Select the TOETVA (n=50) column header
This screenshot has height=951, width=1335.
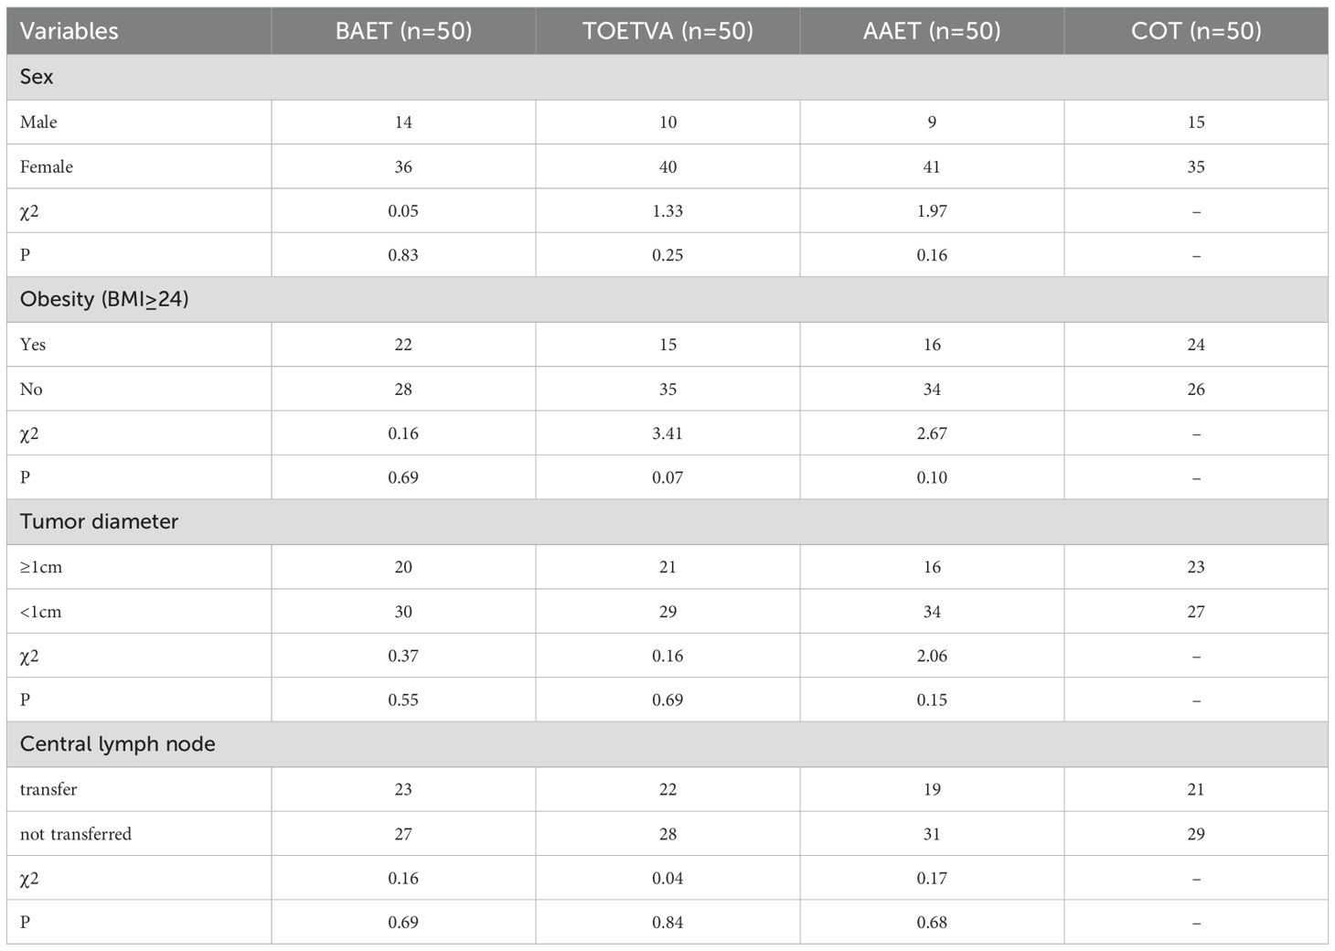pyautogui.click(x=667, y=31)
